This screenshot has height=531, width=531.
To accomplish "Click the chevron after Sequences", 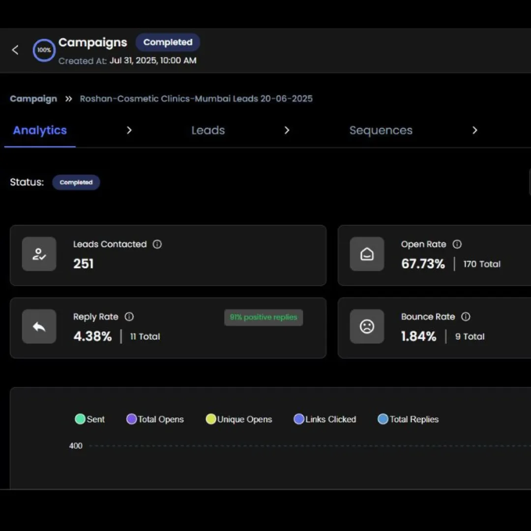I will tap(475, 130).
